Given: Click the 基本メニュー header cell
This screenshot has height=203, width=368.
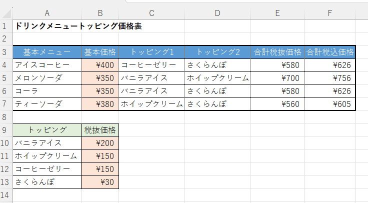Looking at the screenshot, I should 47,52.
